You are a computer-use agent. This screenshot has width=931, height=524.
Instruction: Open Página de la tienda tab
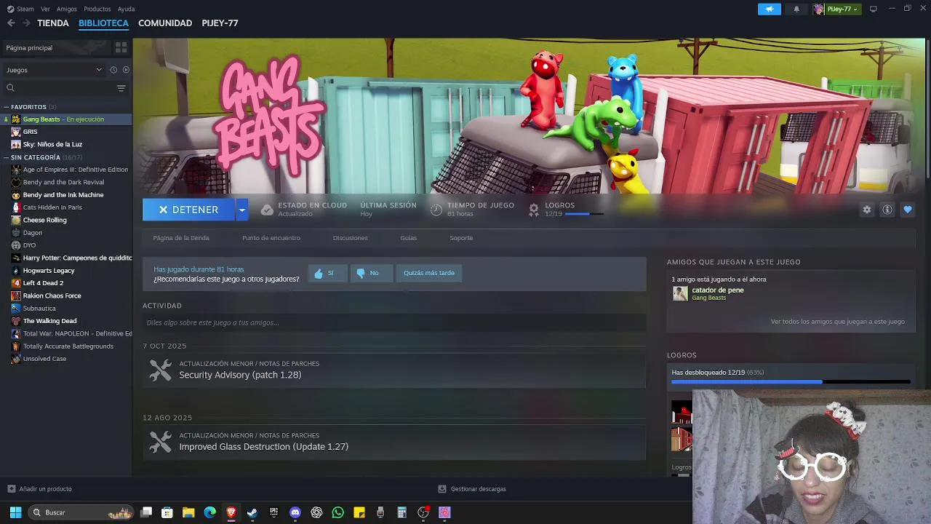click(181, 238)
